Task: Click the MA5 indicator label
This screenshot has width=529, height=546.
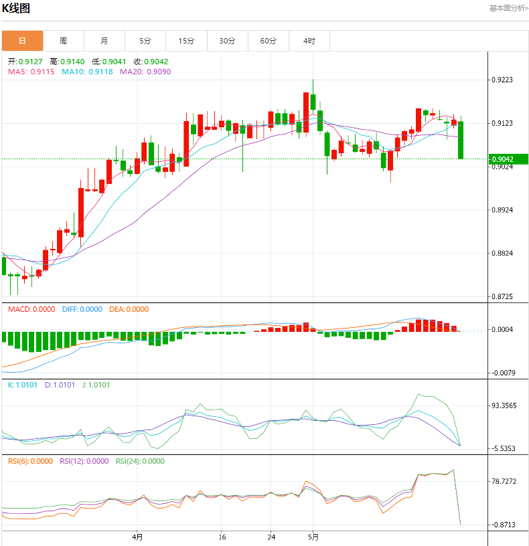Action: (31, 72)
